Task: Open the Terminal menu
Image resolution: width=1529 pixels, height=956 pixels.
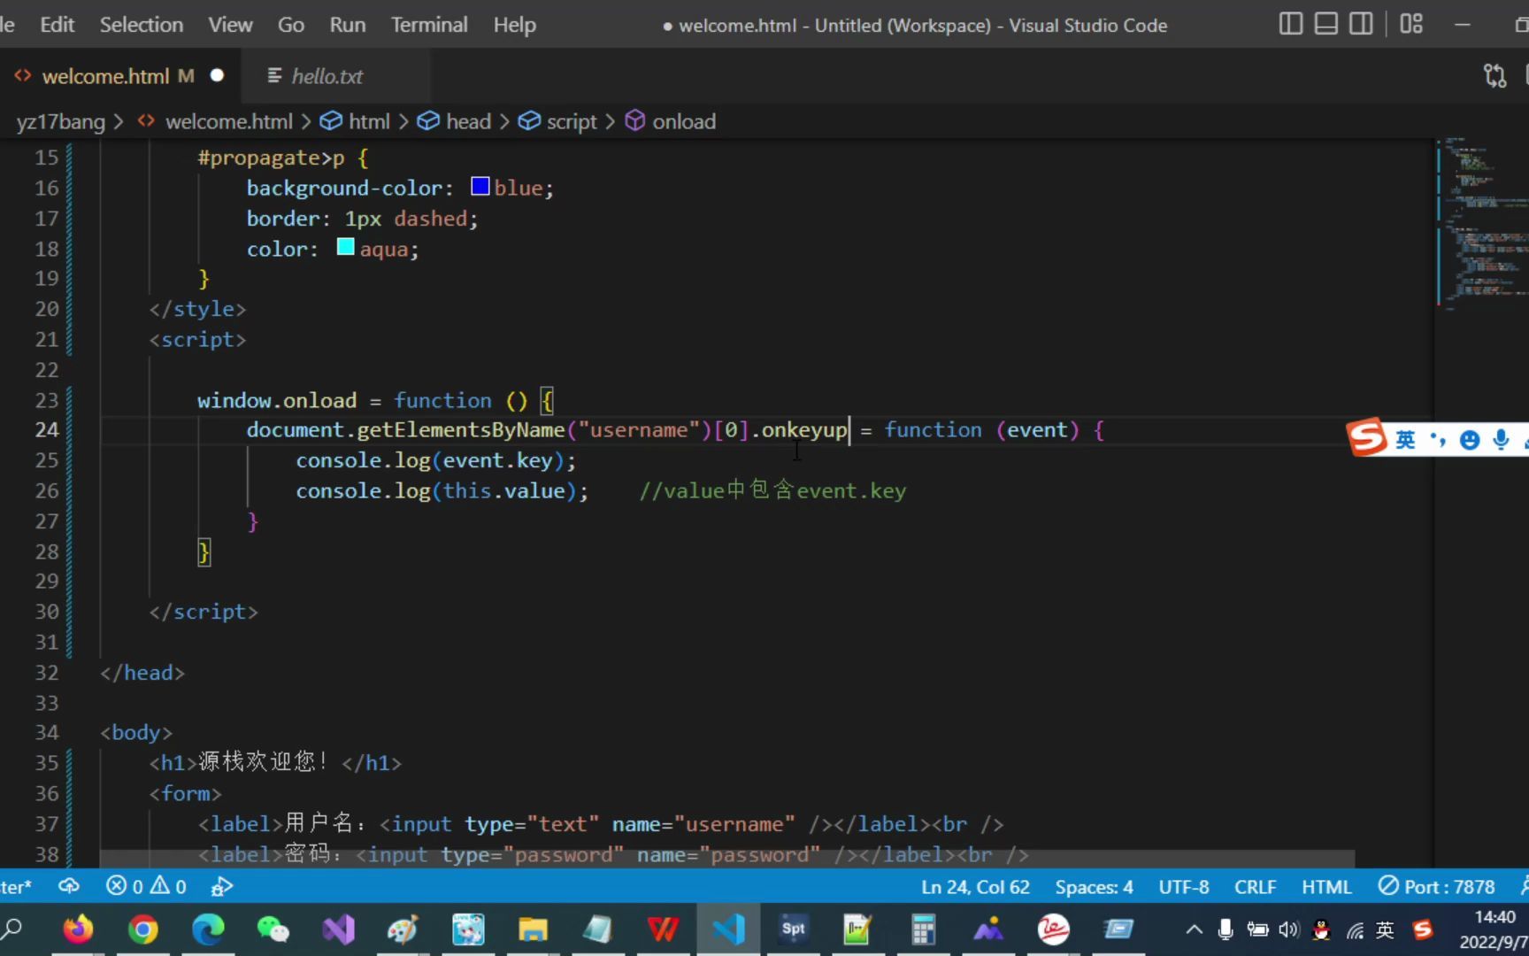Action: (429, 25)
